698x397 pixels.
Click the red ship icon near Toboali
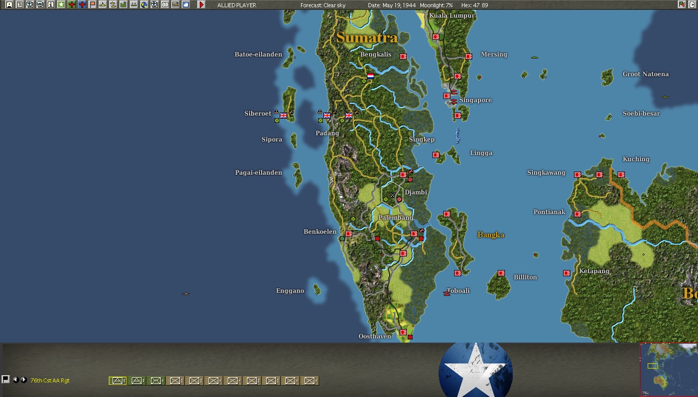447,293
